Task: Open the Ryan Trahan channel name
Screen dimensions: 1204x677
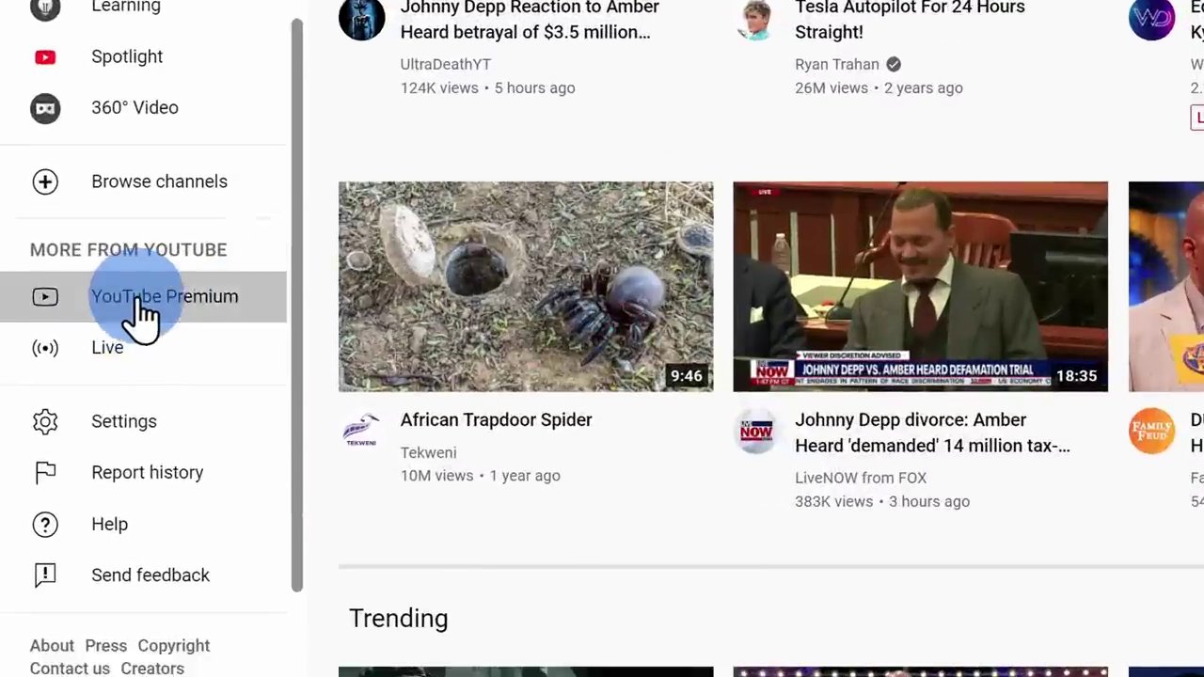Action: pos(836,64)
